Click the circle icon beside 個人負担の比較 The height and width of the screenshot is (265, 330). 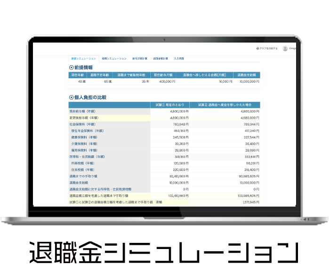coord(71,97)
